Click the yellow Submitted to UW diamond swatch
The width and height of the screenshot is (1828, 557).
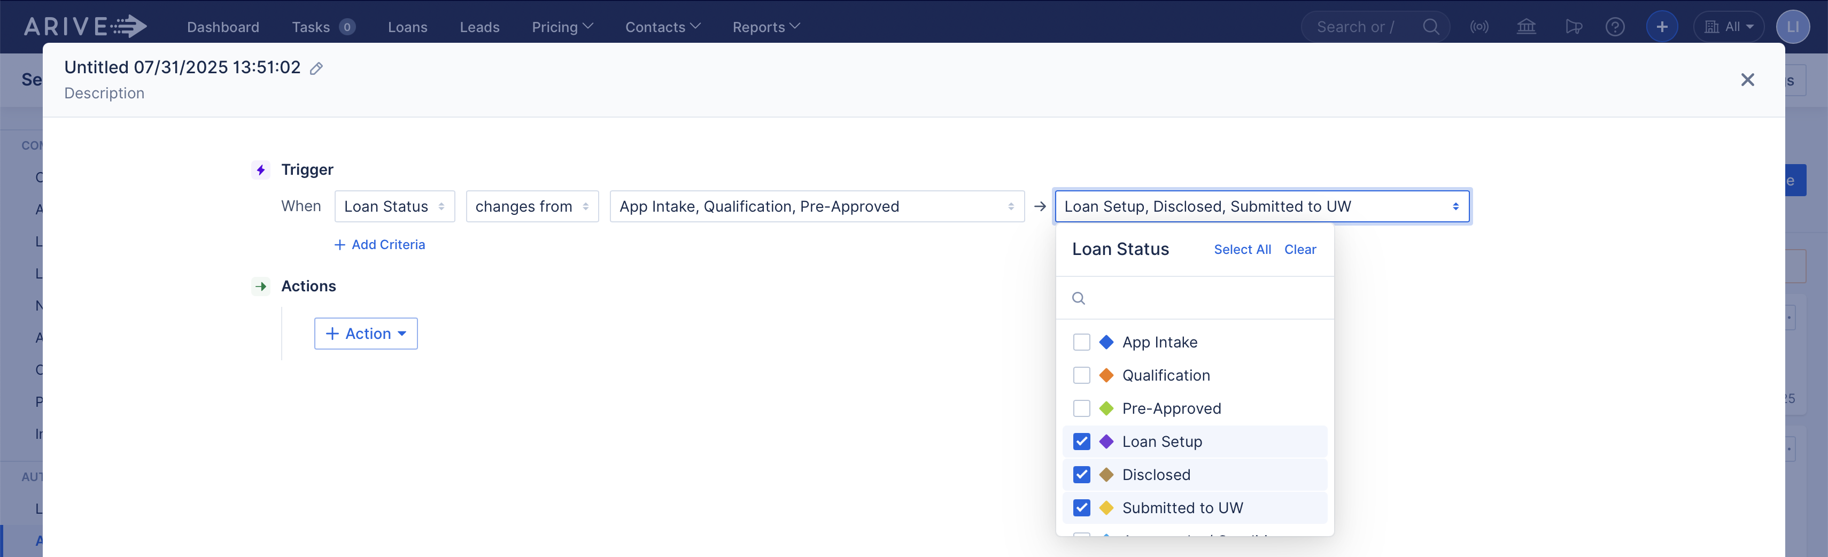click(1106, 508)
